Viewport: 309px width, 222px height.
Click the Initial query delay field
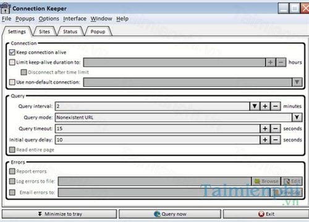158,140
